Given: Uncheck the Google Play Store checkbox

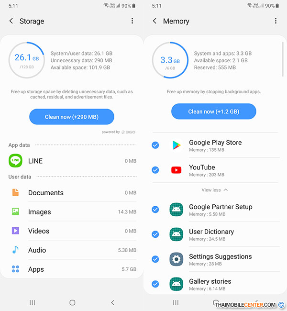Looking at the screenshot, I should point(155,145).
